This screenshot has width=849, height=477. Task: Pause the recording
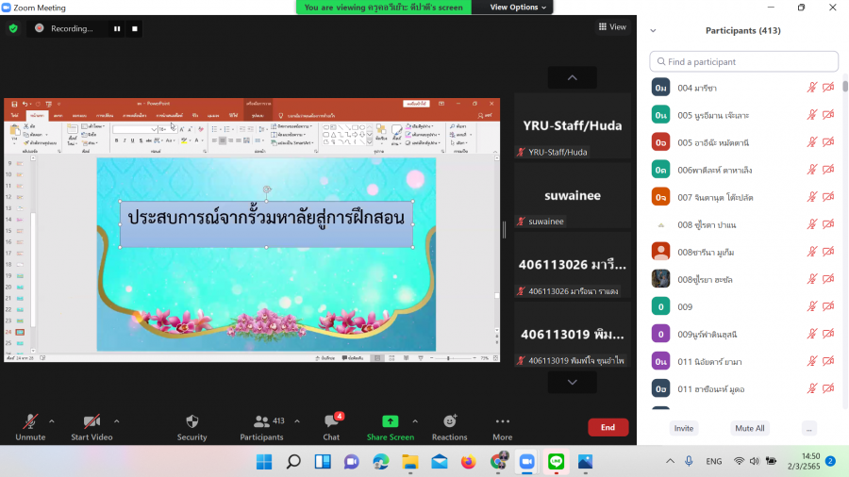pyautogui.click(x=117, y=28)
